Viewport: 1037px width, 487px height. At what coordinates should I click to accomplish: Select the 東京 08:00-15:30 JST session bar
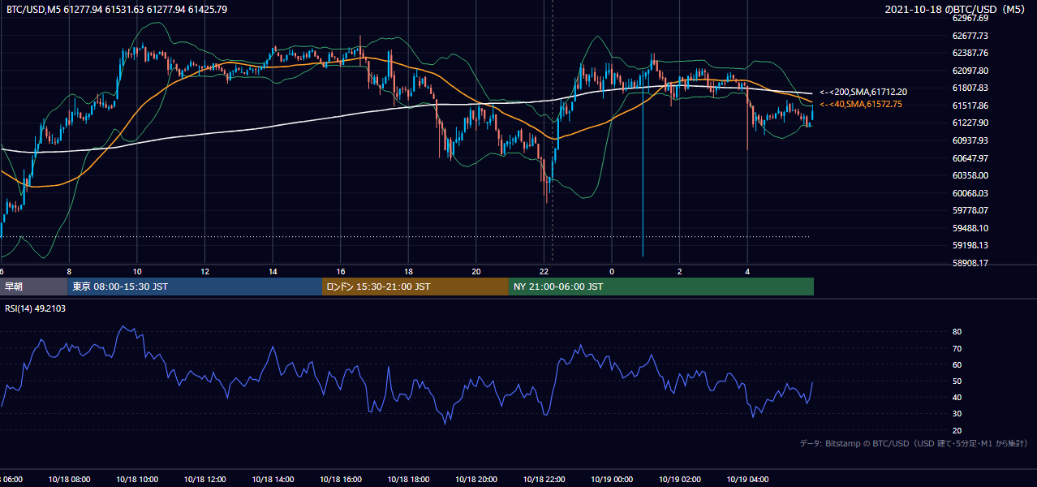coord(195,287)
